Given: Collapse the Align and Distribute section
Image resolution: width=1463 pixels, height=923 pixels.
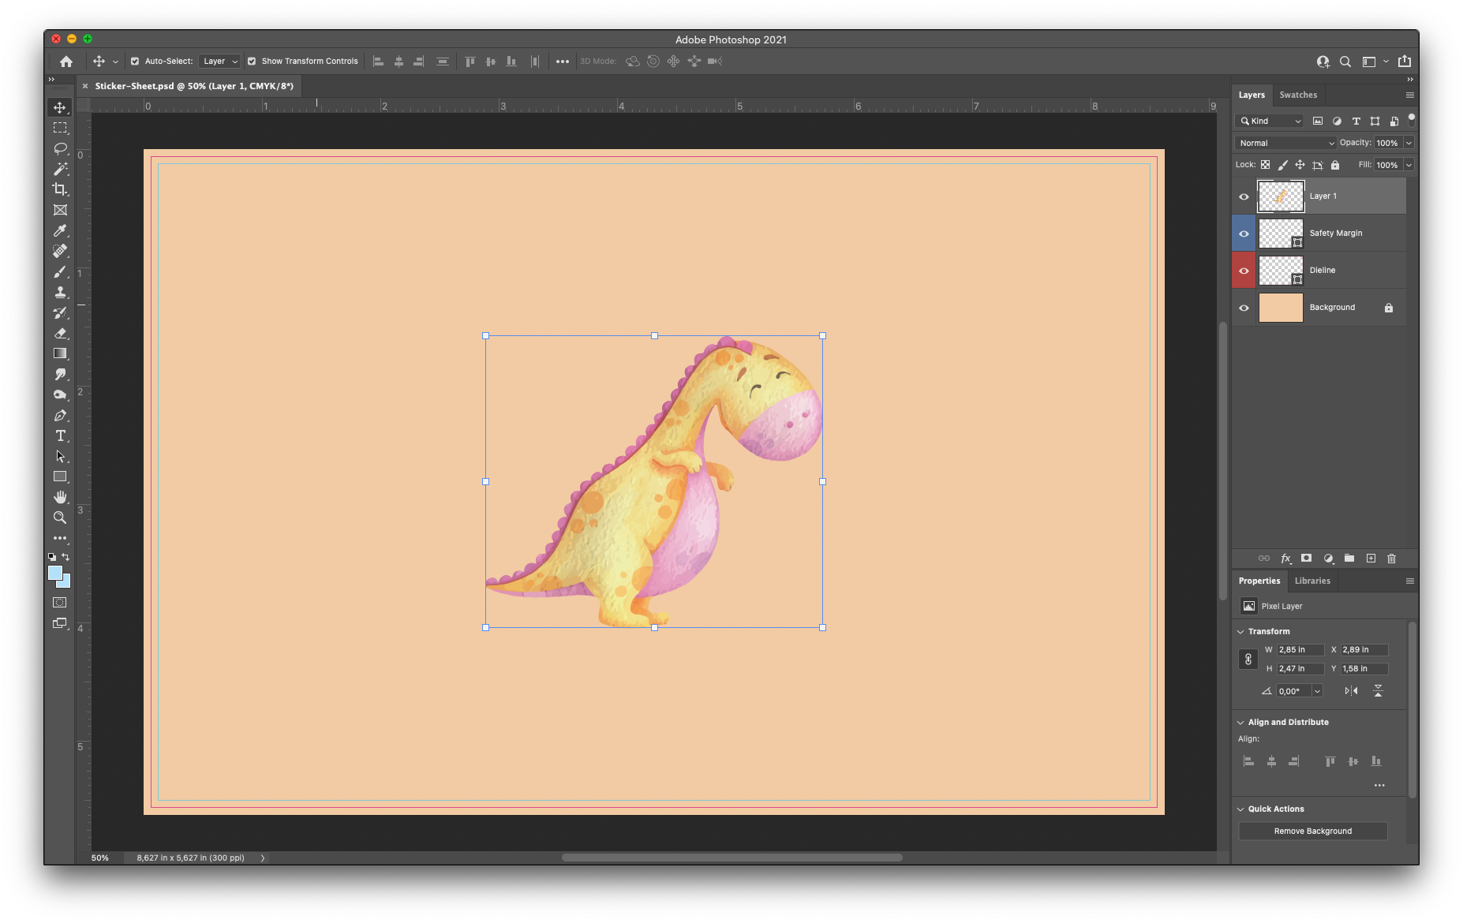Looking at the screenshot, I should click(x=1240, y=723).
